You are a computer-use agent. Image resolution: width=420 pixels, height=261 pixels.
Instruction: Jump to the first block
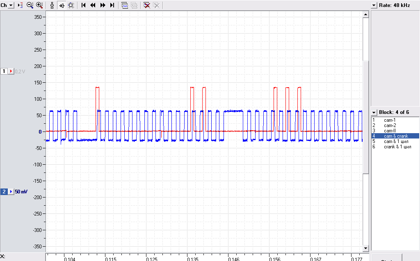pos(84,5)
